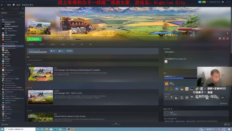Screen dimensions: 232x131
Task: Select Cities: Skylines in library list
Action: 8,29
